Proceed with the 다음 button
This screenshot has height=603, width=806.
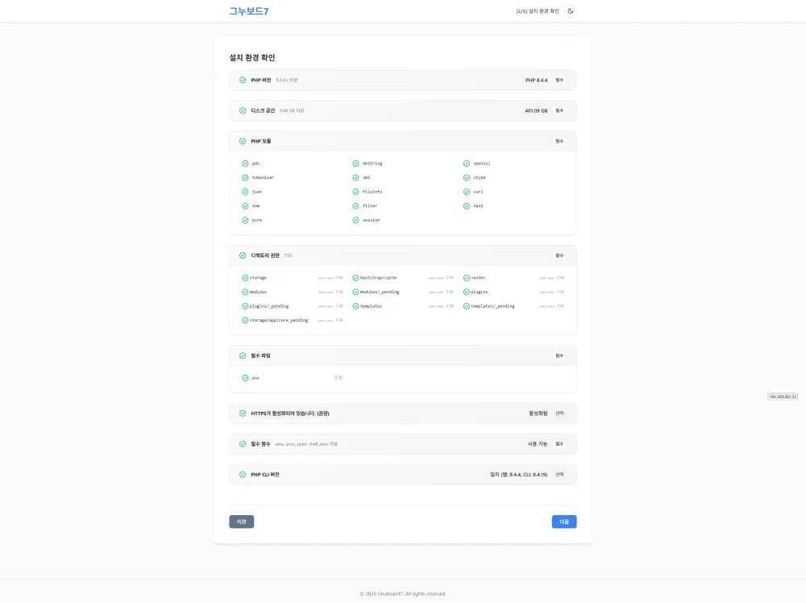click(x=564, y=522)
